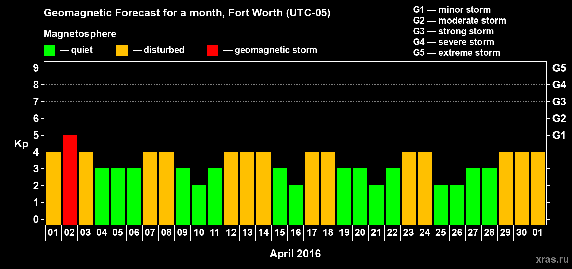Click Kp axis value '0'
572x269 pixels.
point(36,219)
